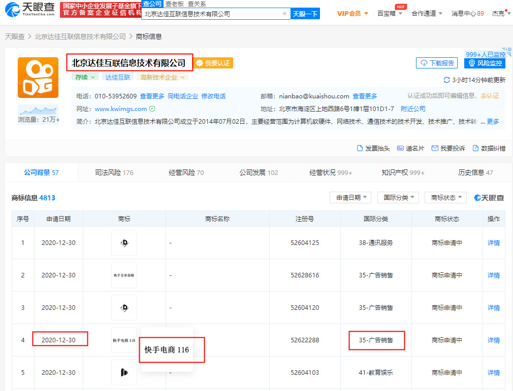This screenshot has width=513, height=391.
Task: Expand the 存续 status tag
Action: coord(85,78)
